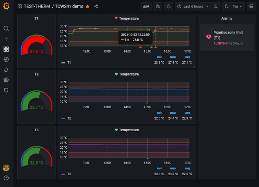Toggle the T3 series in legend

click(x=69, y=174)
